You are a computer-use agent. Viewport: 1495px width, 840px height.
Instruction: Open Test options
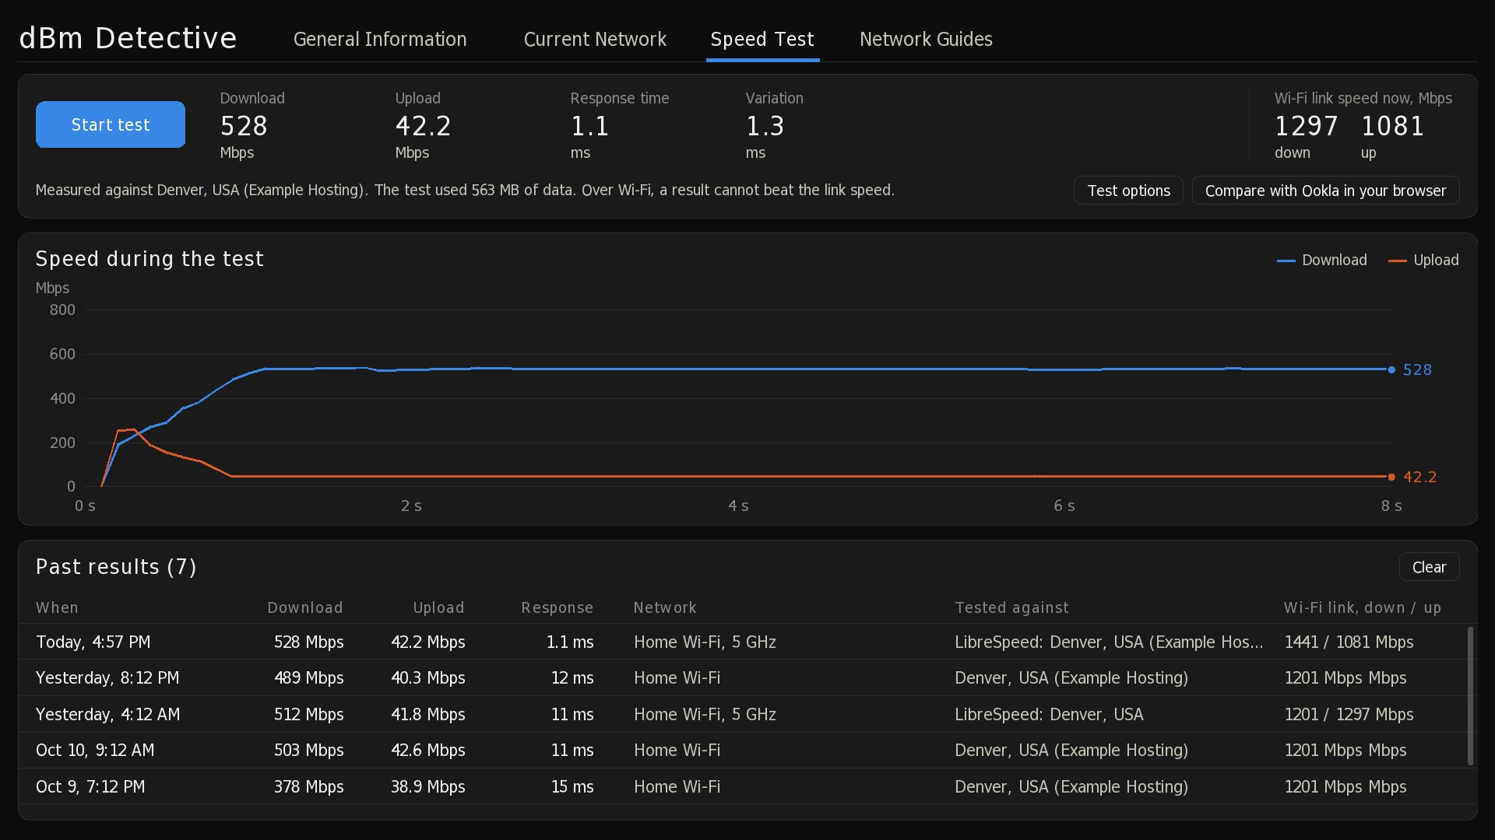click(x=1128, y=191)
